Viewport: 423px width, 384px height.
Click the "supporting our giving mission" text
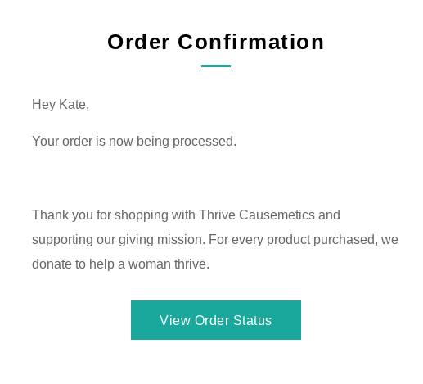click(x=119, y=240)
